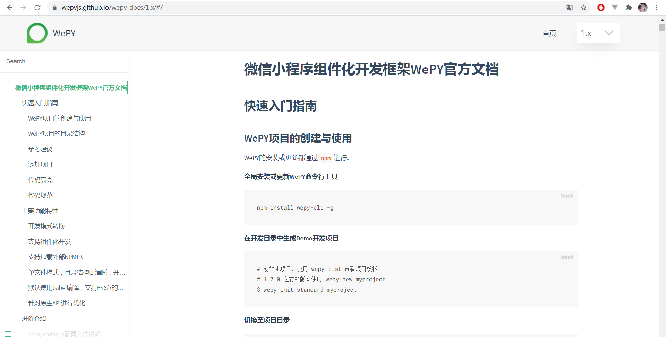This screenshot has height=337, width=666.
Task: Select the 首页 menu item
Action: (x=549, y=33)
